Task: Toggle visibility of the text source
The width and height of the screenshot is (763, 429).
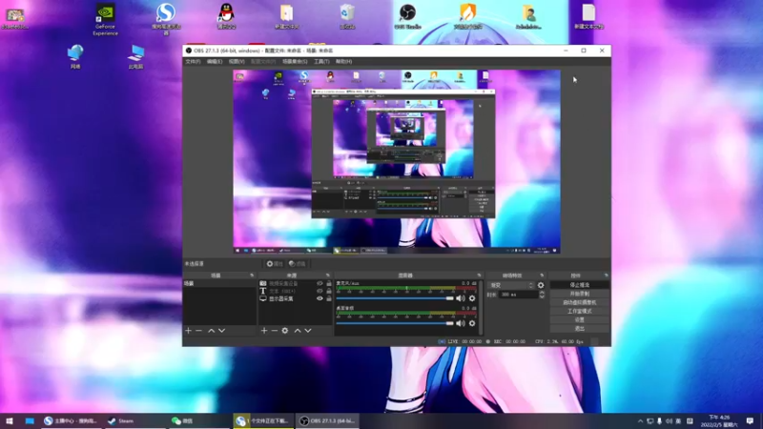Action: click(320, 291)
